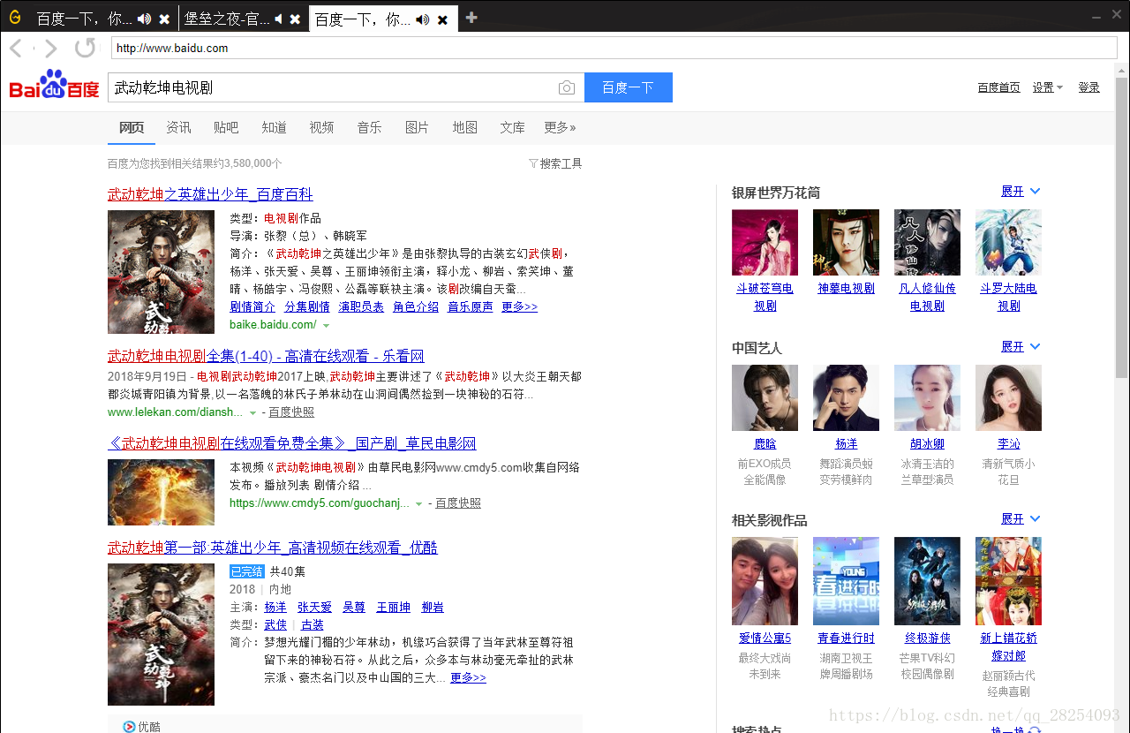Reload the page with the refresh icon
Viewport: 1130px width, 733px height.
85,48
